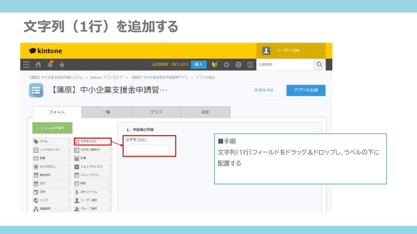Click the 作成を中止 button

pyautogui.click(x=264, y=90)
